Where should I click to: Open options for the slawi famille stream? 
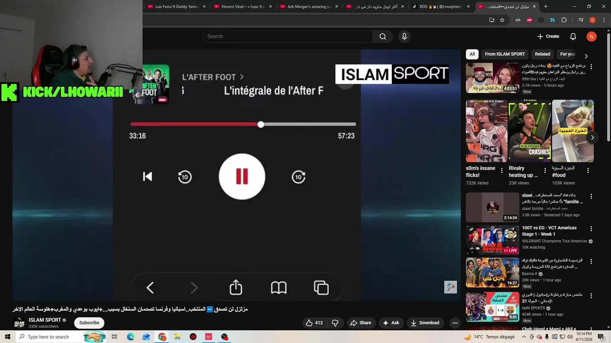pos(591,196)
